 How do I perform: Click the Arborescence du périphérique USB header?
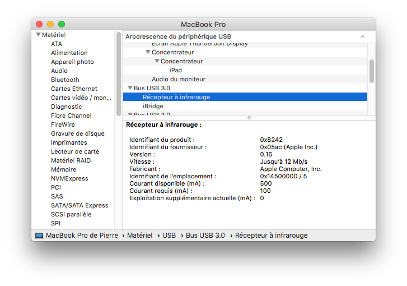coord(179,36)
